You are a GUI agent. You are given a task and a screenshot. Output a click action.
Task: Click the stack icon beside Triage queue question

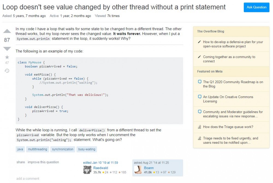200,127
